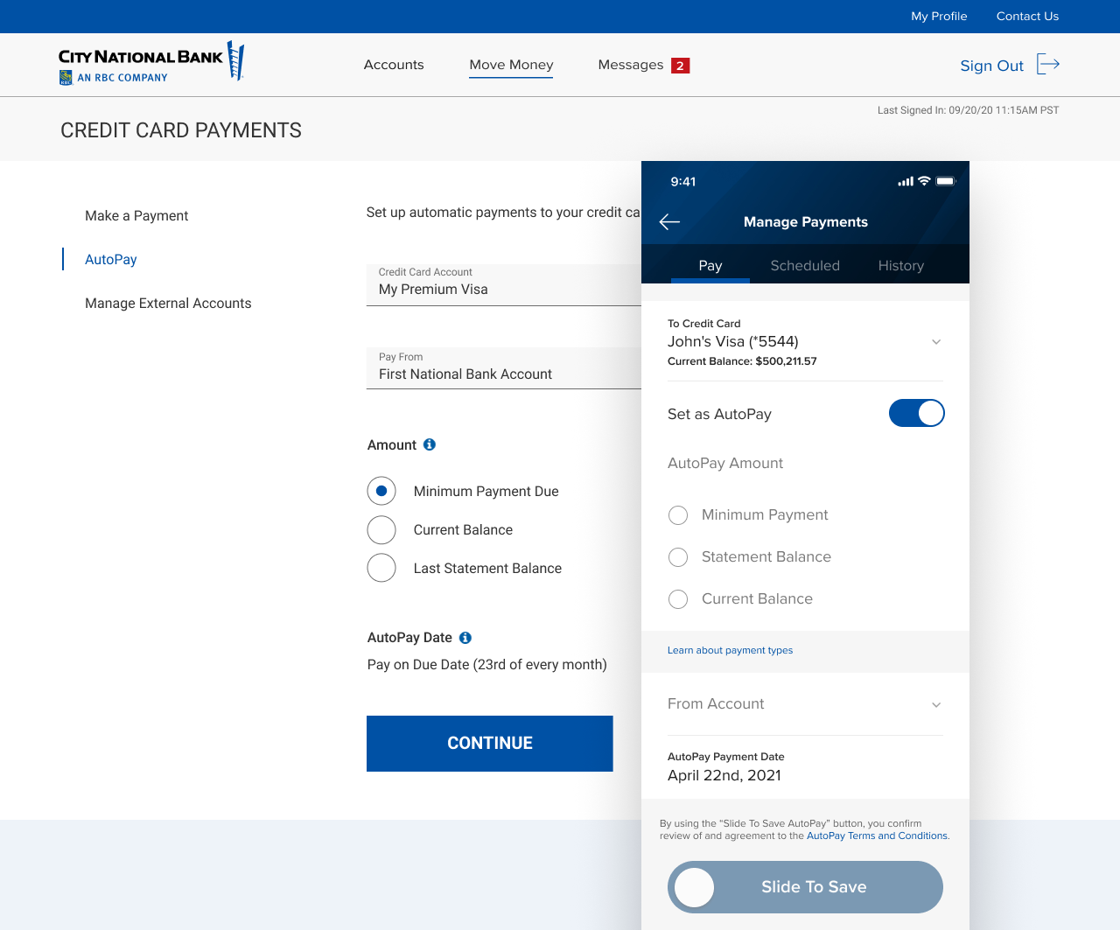Click the 9:41 time in the phone status bar
1120x930 pixels.
(683, 182)
